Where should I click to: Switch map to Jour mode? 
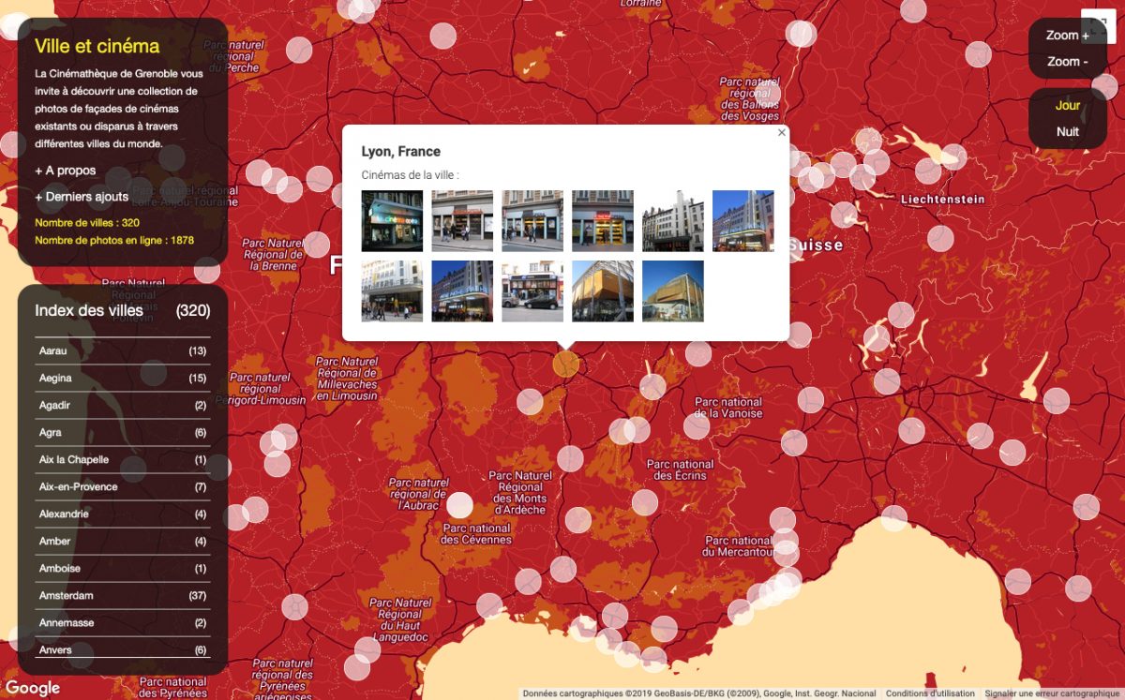(1067, 106)
